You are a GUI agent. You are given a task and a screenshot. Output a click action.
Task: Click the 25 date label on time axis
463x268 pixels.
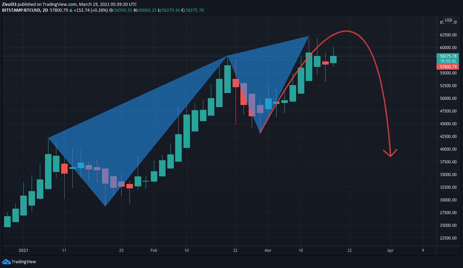121,250
